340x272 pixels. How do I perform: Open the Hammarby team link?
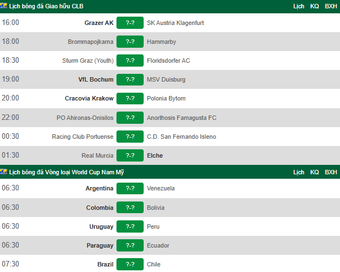tap(161, 42)
